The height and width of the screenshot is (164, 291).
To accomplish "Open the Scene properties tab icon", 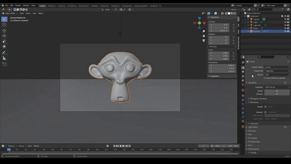I will coord(243,81).
